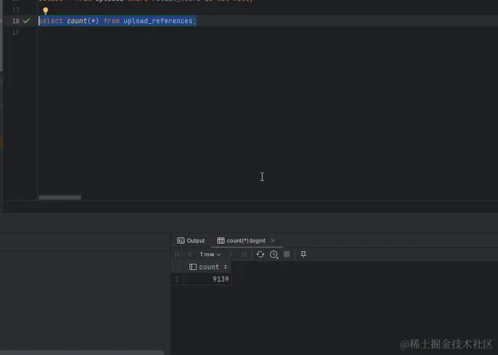Image resolution: width=498 pixels, height=355 pixels.
Task: Open the Output tab
Action: coord(191,241)
